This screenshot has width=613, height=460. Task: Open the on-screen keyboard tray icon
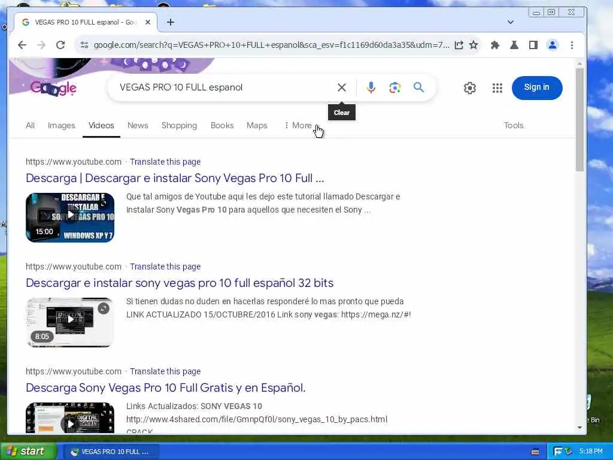[535, 452]
